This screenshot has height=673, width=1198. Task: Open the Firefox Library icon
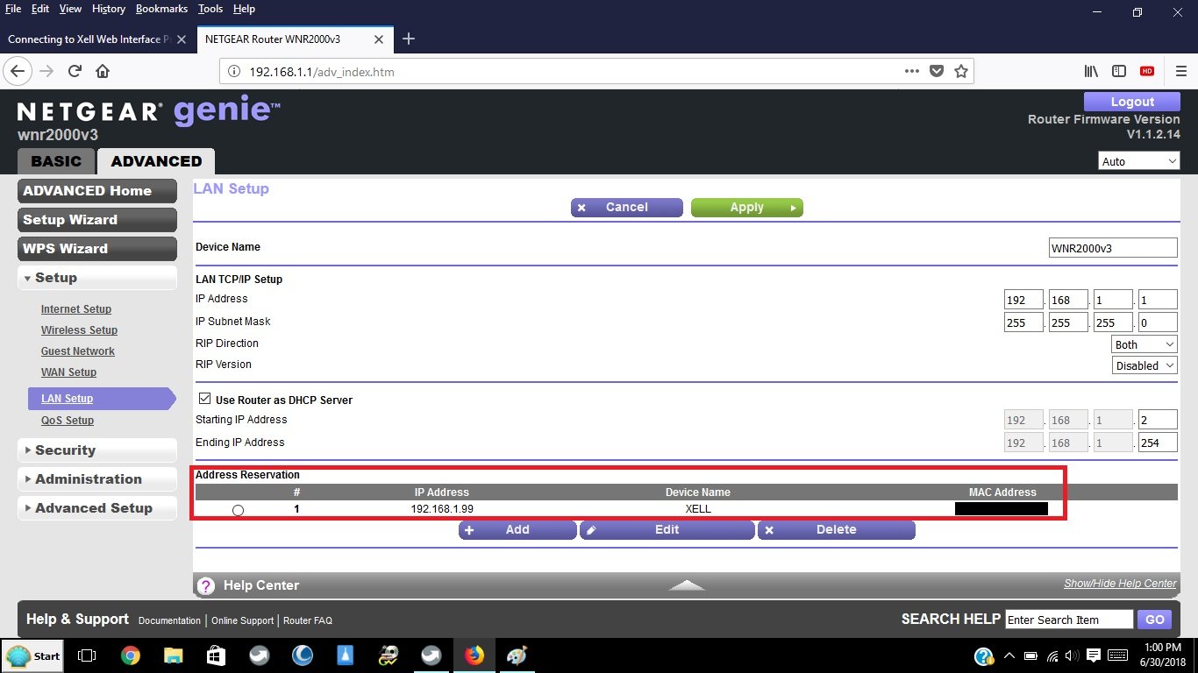pos(1092,71)
